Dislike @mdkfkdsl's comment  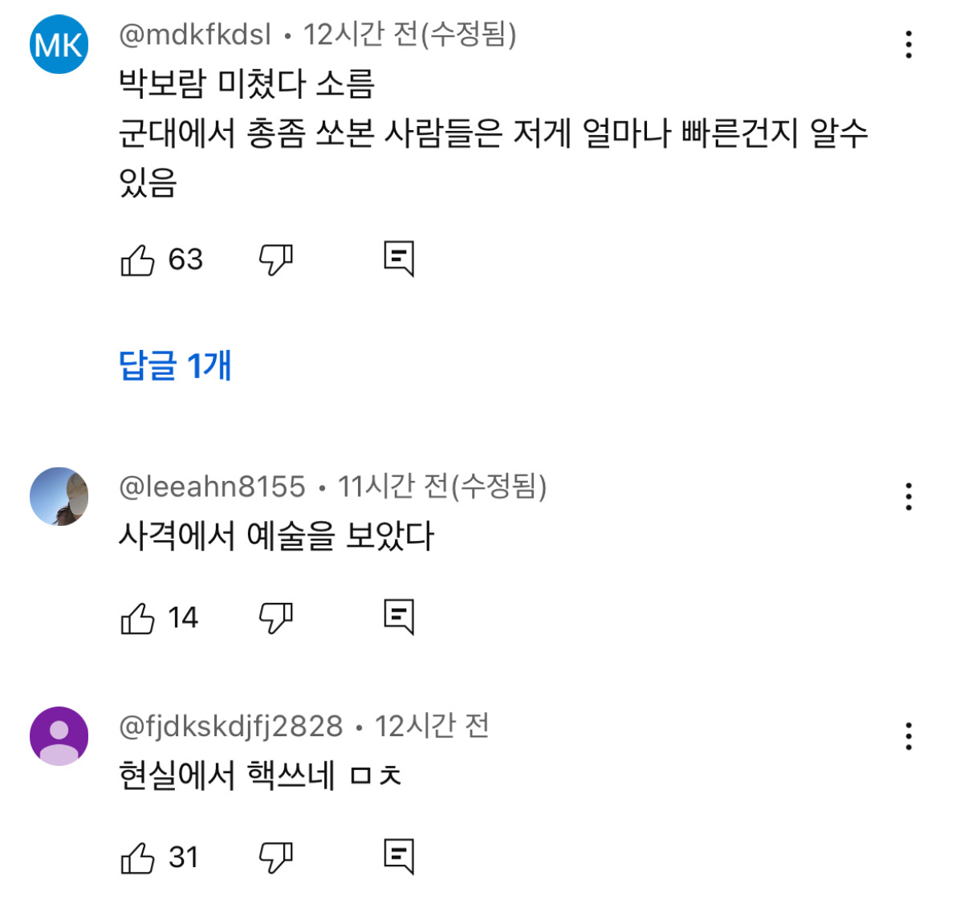click(x=273, y=259)
